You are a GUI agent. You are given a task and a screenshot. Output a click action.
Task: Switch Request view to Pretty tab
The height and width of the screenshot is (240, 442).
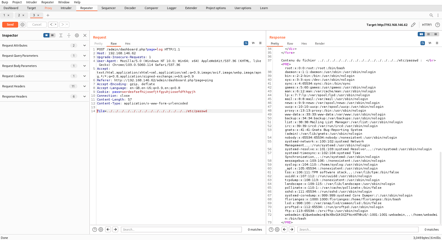(x=98, y=44)
